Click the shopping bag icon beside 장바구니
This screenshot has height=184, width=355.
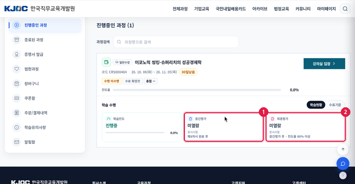[x=17, y=83]
